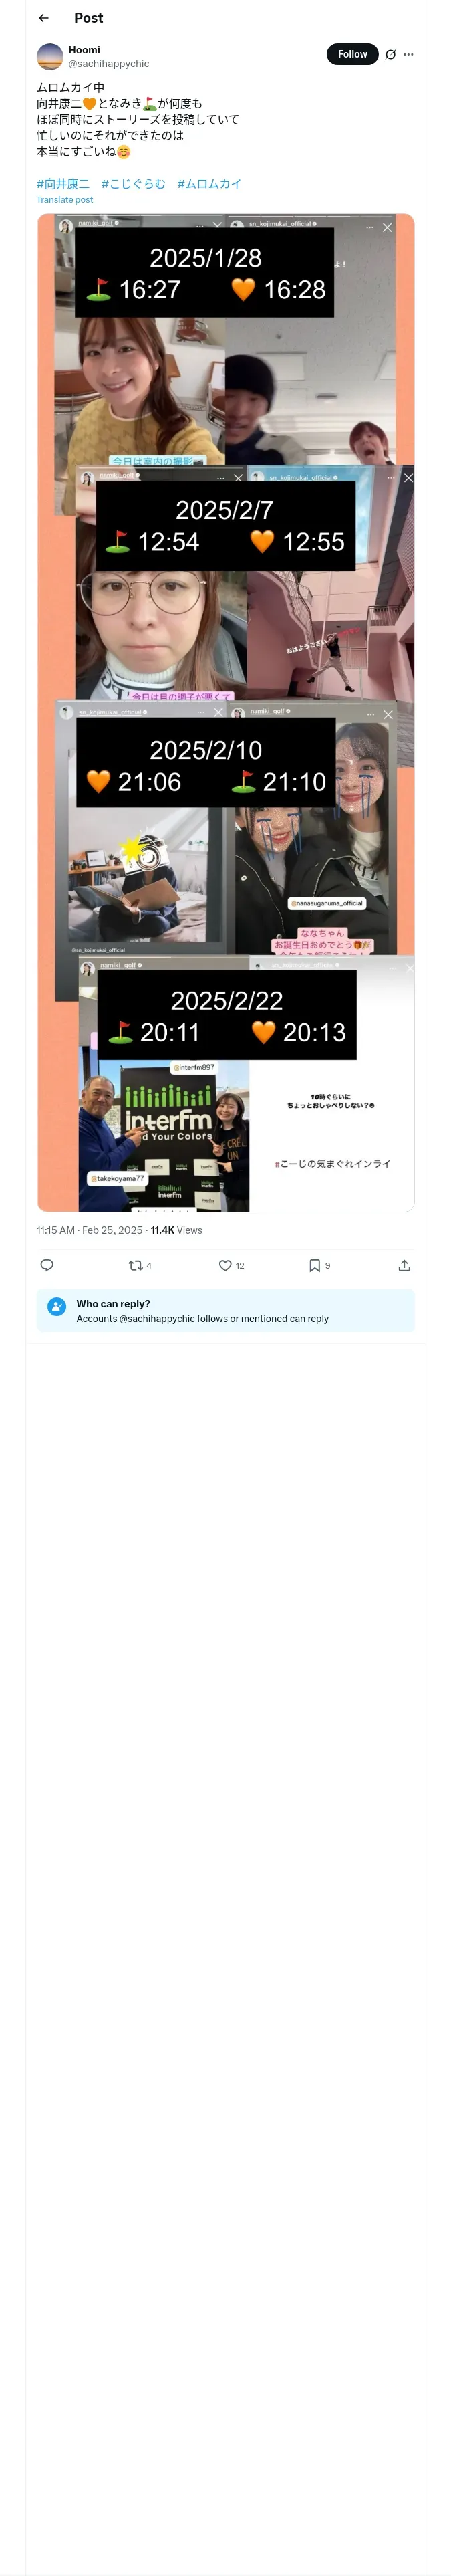Visit the @sachihappychic handle

tap(109, 63)
